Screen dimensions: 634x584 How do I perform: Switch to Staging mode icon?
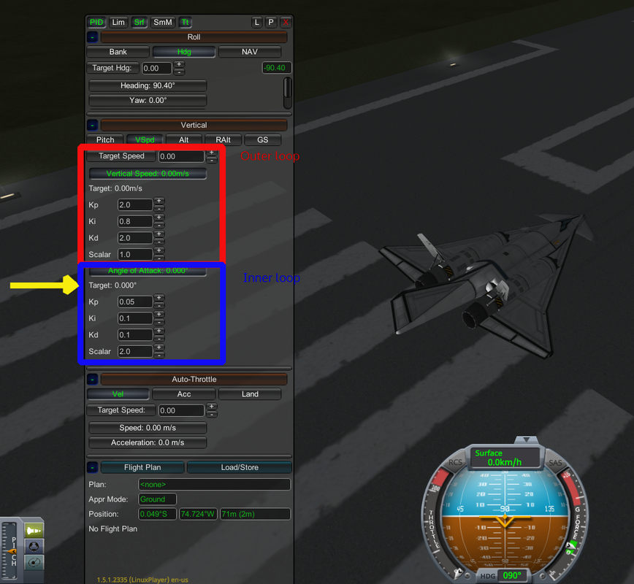(x=34, y=530)
